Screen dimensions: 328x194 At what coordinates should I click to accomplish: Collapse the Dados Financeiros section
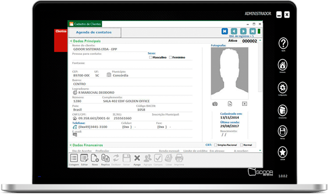point(71,144)
